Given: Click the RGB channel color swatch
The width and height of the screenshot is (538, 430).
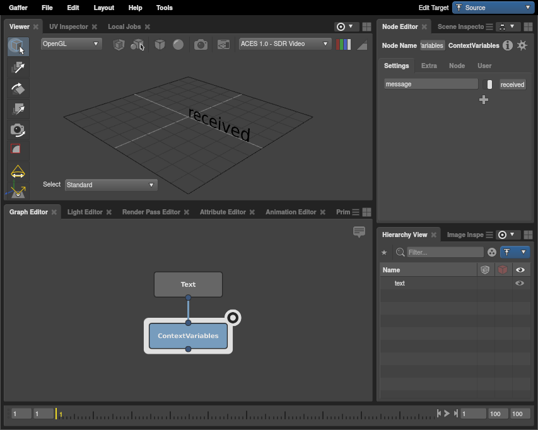Looking at the screenshot, I should click(344, 45).
